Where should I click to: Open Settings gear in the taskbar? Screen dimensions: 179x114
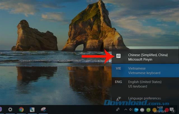[10, 110]
